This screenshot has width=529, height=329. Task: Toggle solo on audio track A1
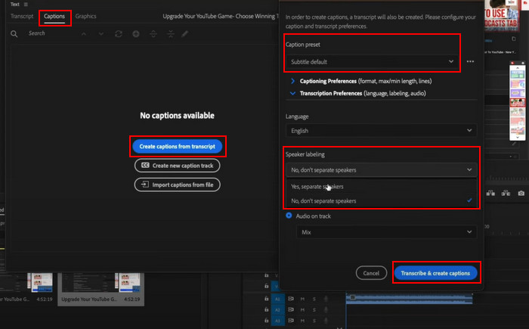pyautogui.click(x=314, y=299)
